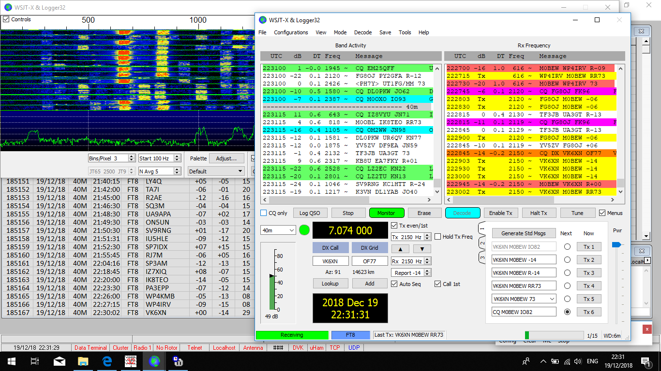Click the Halt Tx button
Screen dimensions: 661x371
[539, 213]
